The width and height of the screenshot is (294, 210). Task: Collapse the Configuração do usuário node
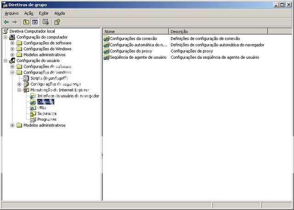[6, 61]
